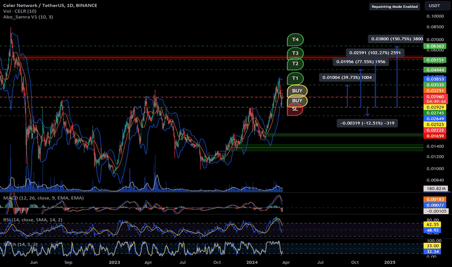Click the BUY label directly below T1
The width and height of the screenshot is (452, 267).
297,91
